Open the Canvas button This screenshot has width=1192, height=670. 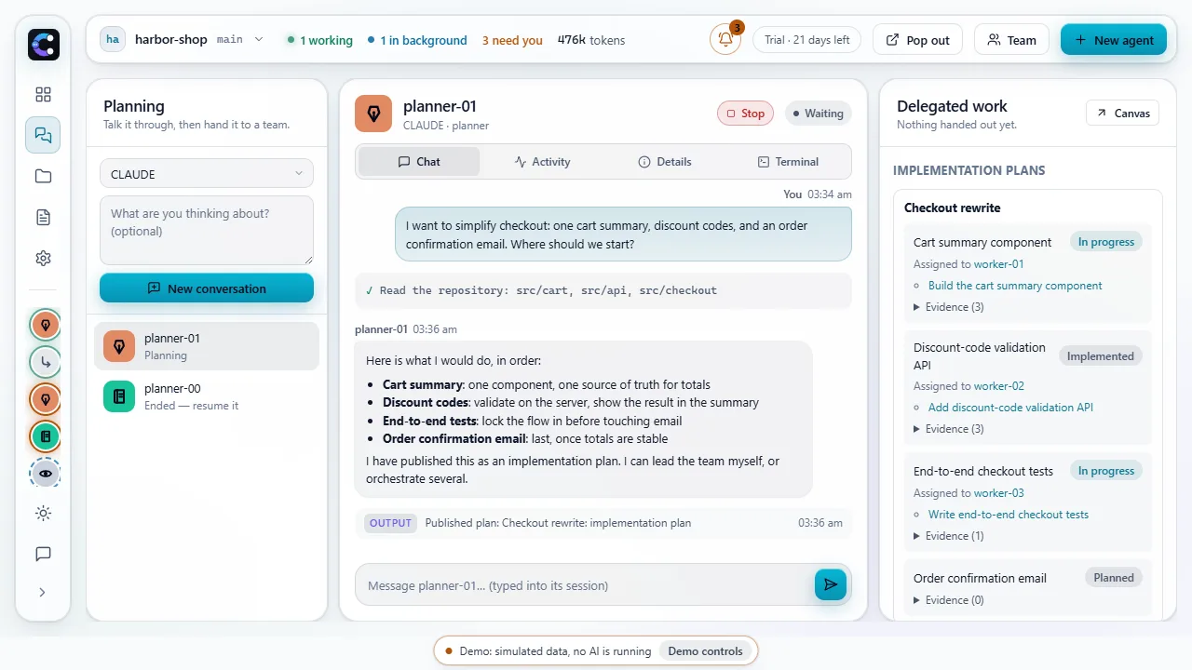click(x=1123, y=113)
